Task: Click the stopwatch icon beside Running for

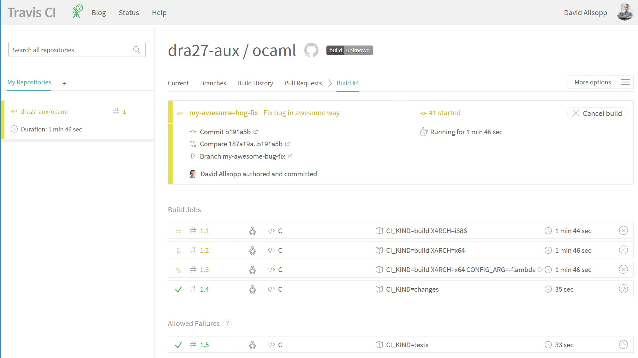Action: (424, 132)
